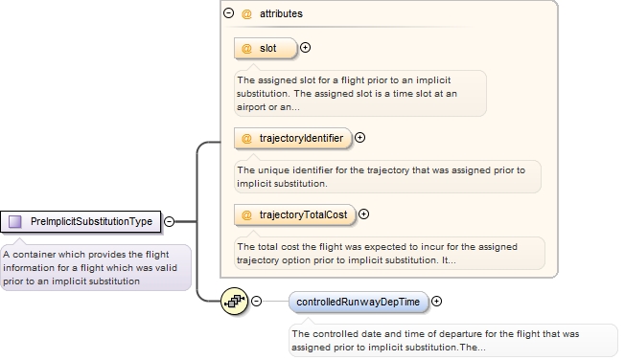Select the slot attribute node
Viewport: 625px width, 360px height.
[x=266, y=48]
